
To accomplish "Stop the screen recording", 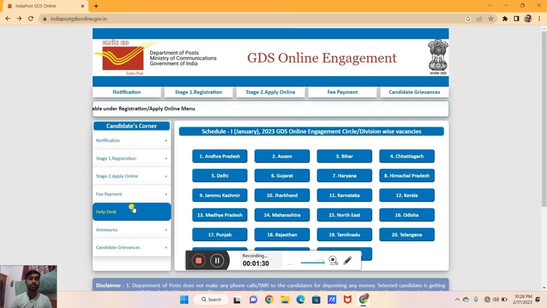I will [x=198, y=261].
